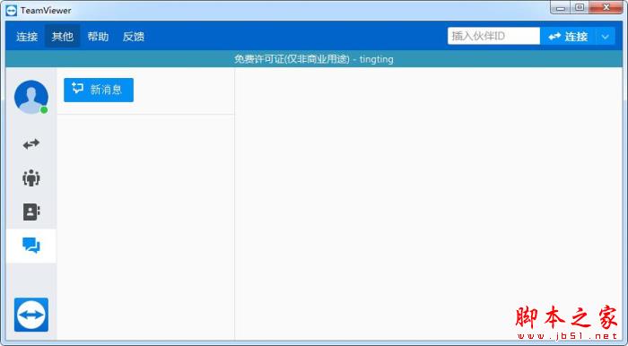Click the TeamViewer logo at sidebar bottom
628x346 pixels.
[31, 315]
